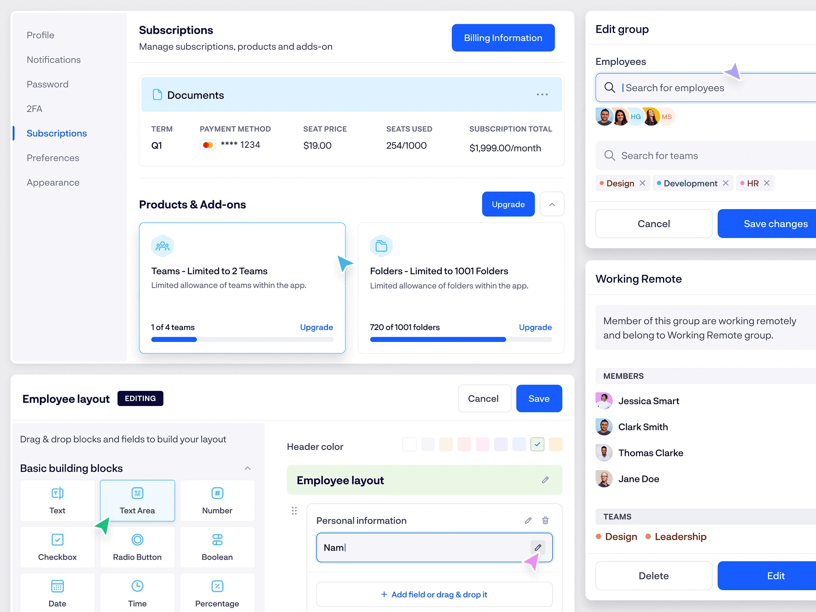Viewport: 816px width, 612px height.
Task: Open Preferences in the settings sidebar
Action: (53, 158)
